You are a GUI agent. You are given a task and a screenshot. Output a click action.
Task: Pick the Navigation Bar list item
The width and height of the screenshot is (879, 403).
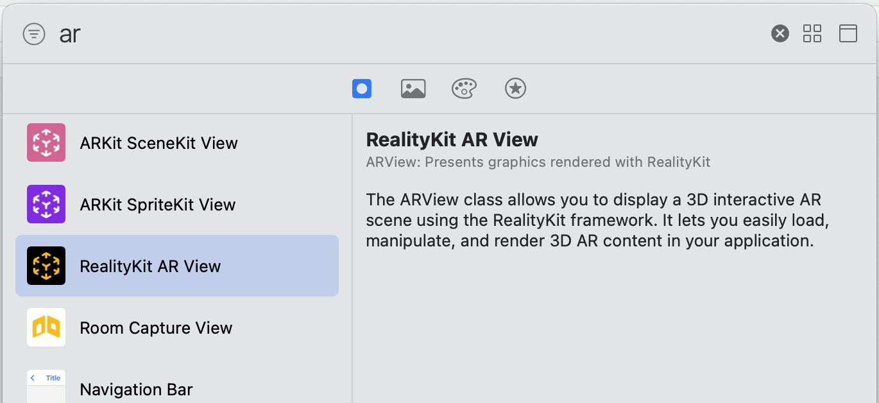177,387
